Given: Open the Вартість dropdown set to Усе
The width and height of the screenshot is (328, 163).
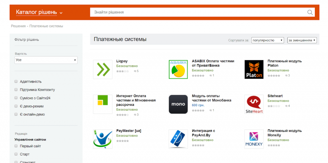Looking at the screenshot, I should coord(46,60).
